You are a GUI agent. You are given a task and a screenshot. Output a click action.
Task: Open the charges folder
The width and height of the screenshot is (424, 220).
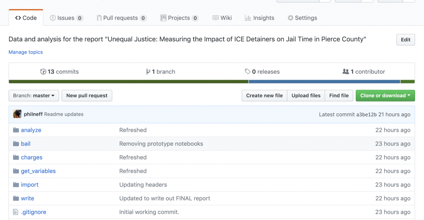(32, 157)
